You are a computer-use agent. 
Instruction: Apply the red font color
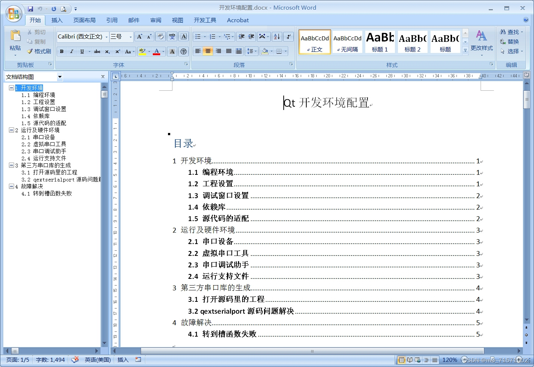(156, 51)
